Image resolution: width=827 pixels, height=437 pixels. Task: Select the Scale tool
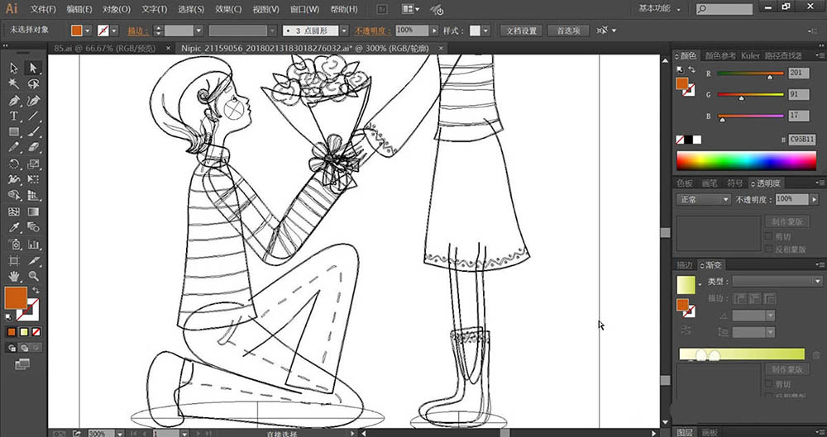[x=33, y=164]
